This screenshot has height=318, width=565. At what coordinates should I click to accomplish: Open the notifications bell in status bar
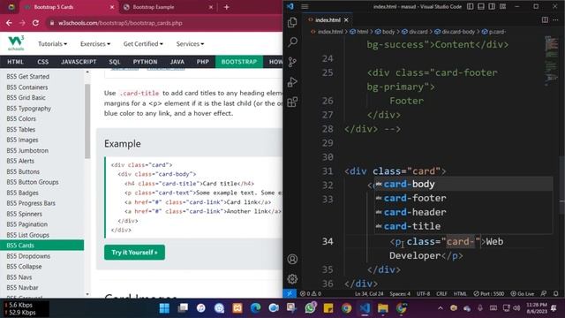click(x=556, y=293)
